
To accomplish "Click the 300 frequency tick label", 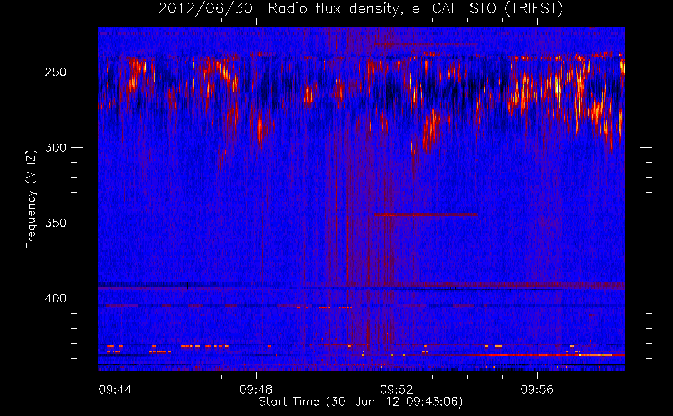I will click(56, 148).
